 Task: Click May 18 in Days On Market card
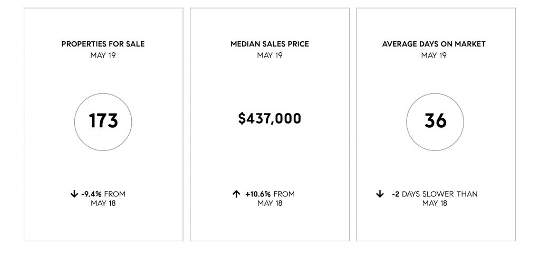click(435, 203)
